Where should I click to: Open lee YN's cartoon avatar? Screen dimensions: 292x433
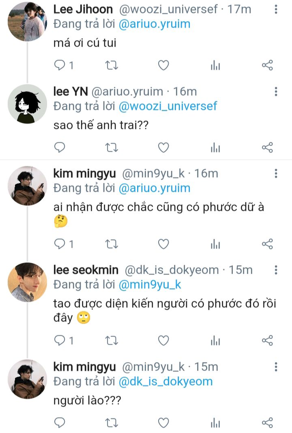(x=28, y=104)
